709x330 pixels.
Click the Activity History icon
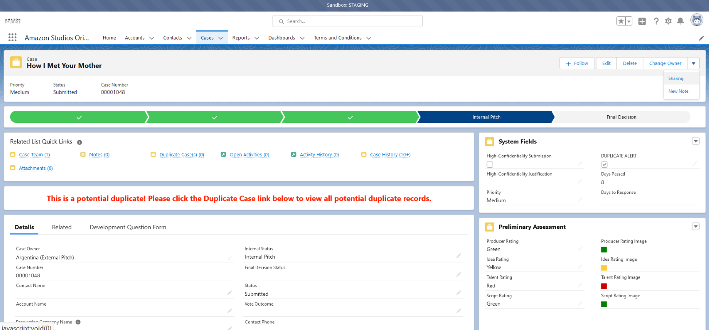293,154
